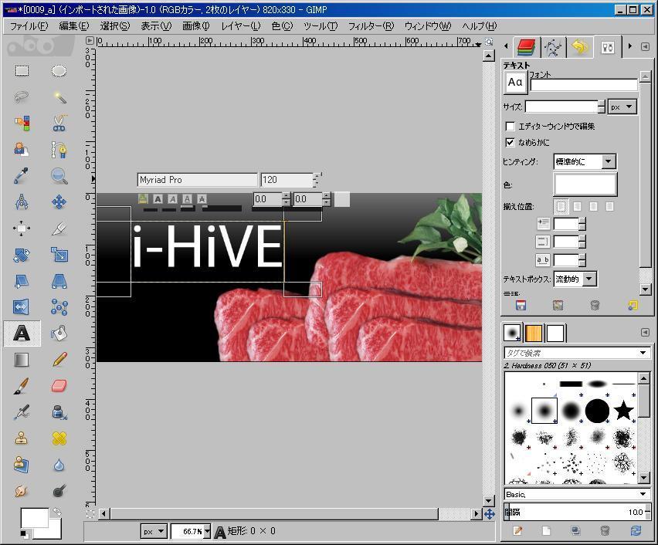Select the Fuzzy Select magic wand tool
This screenshot has height=545, width=658.
59,97
